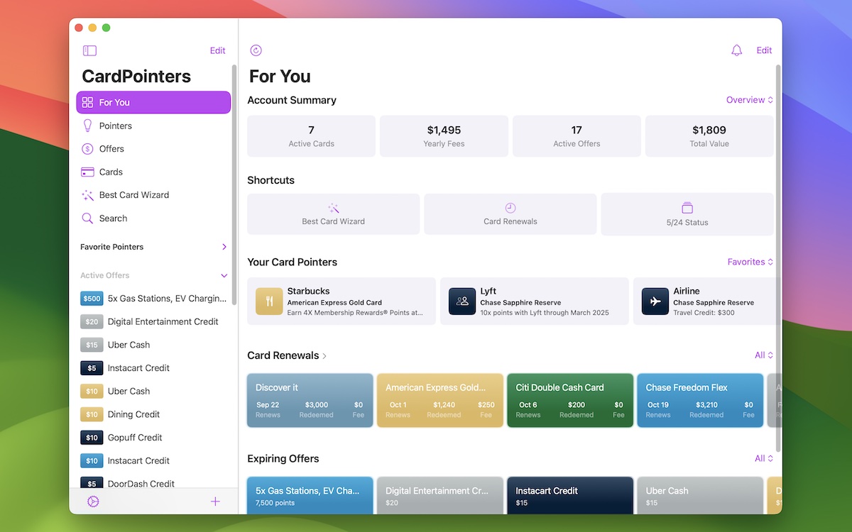Open the Lyft card pointer
This screenshot has height=532, width=852.
point(535,301)
